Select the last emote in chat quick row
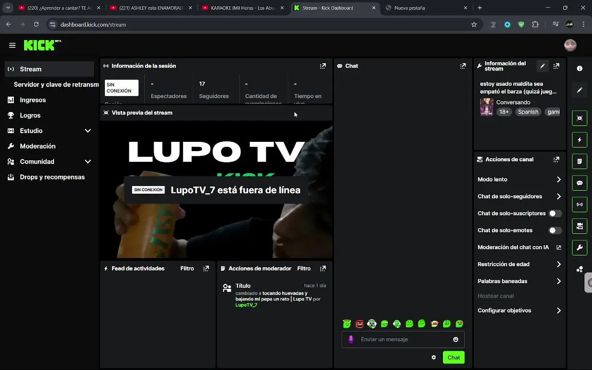This screenshot has width=592, height=370. tap(459, 324)
